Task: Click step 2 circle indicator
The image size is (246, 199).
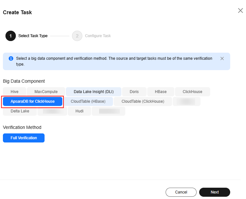Action: 77,36
